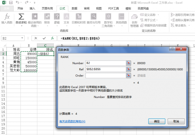Click the fx icon beside formula bar

click(x=52, y=38)
